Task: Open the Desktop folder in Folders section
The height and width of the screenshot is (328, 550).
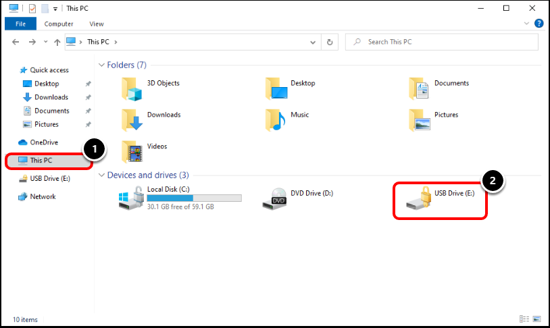Action: click(x=291, y=88)
